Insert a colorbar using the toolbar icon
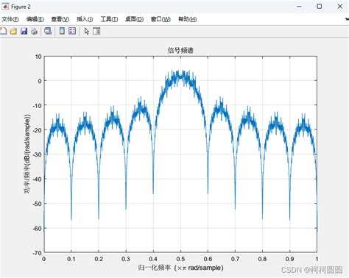The height and width of the screenshot is (278, 349). tap(62, 31)
